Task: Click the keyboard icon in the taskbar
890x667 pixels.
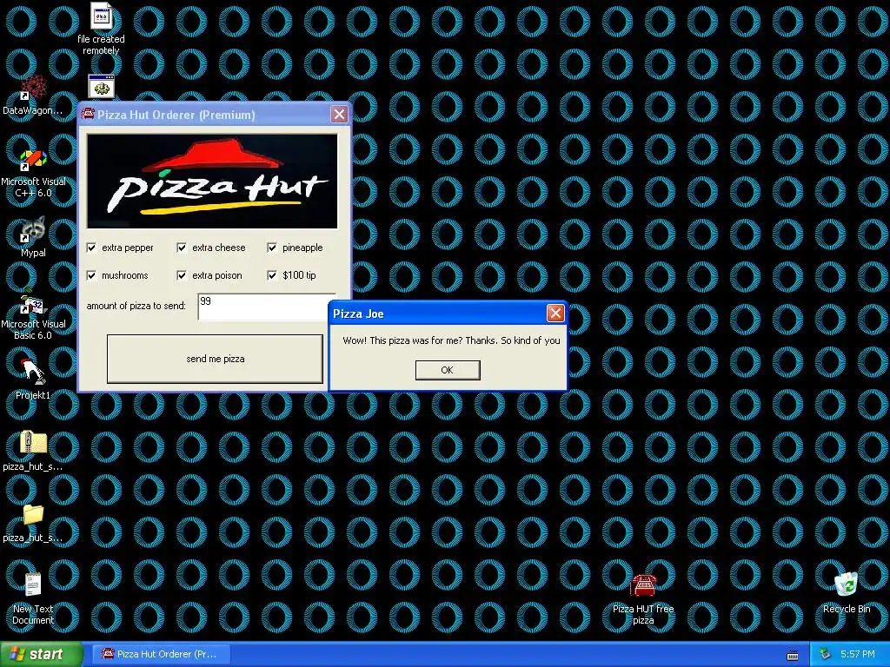Action: tap(793, 655)
